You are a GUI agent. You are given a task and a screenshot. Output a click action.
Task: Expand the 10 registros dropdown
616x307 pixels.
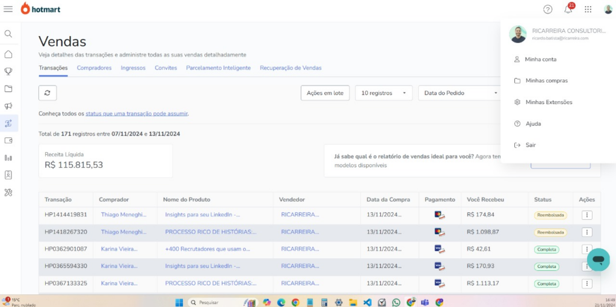[383, 93]
